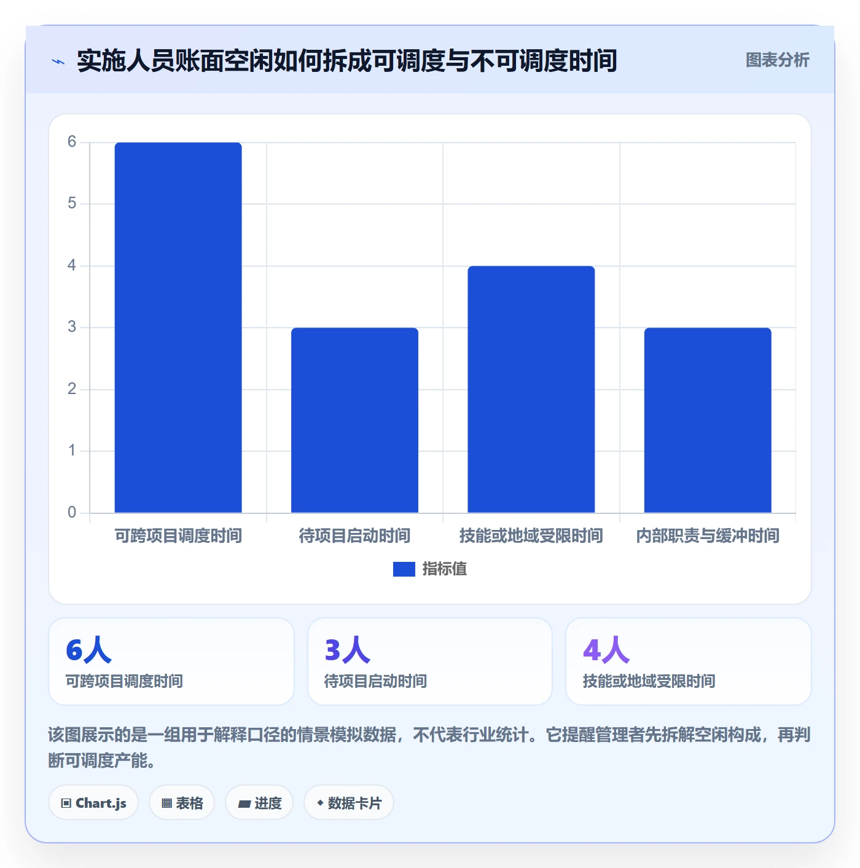
Task: Open the 6人 可跨项目调度时间 data card
Action: (171, 661)
